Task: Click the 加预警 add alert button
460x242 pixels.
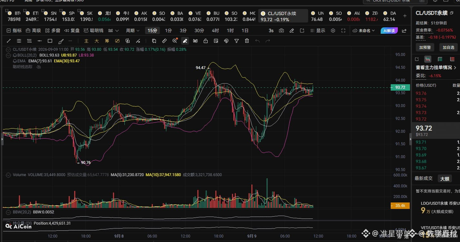Action: (x=425, y=47)
